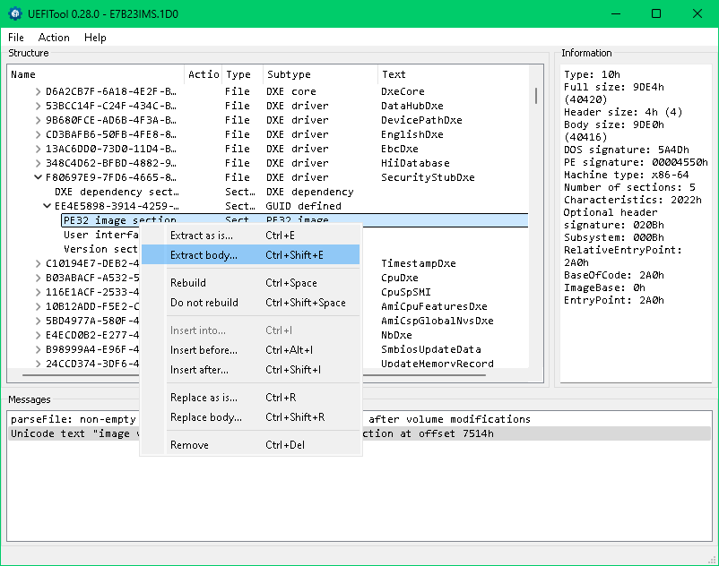
Task: Choose 'Extract as is...' from context menu
Action: pyautogui.click(x=250, y=236)
